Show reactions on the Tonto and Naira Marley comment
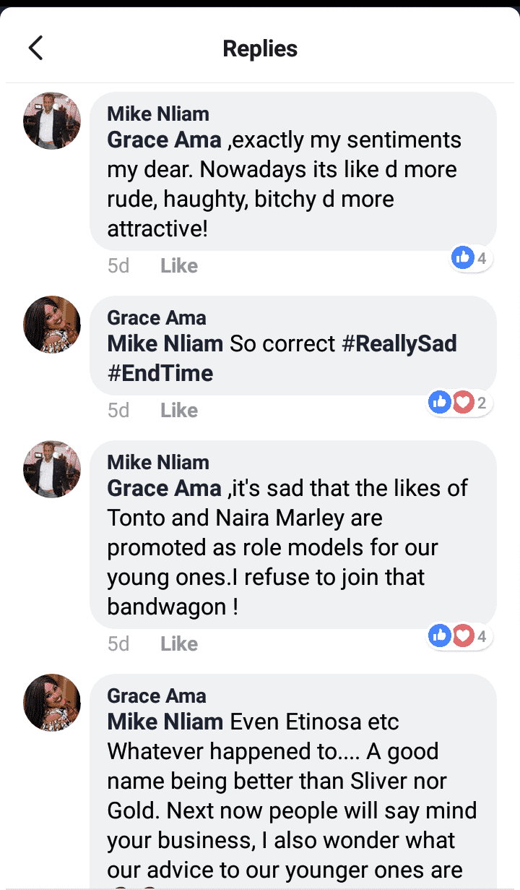Viewport: 520px width, 890px height. (460, 636)
